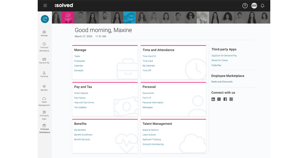Open the Pay and Tax sidebar icon
The height and width of the screenshot is (158, 308).
point(44,61)
